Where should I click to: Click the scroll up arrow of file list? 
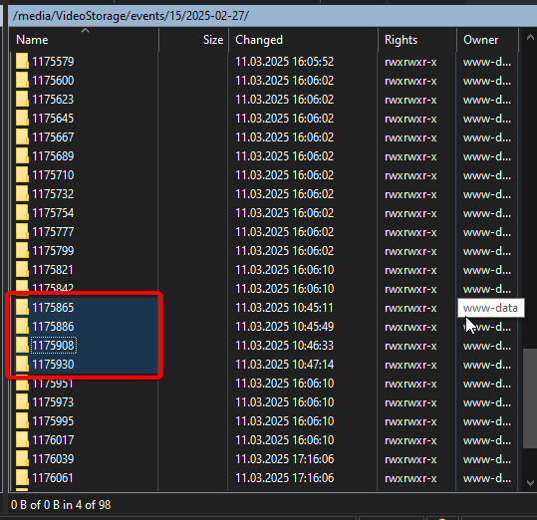coord(530,37)
